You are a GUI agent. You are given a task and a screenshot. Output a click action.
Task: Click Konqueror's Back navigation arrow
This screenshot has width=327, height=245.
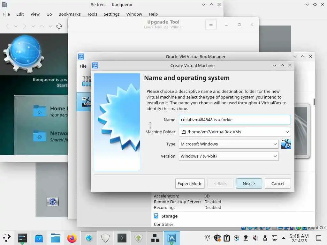pyautogui.click(x=8, y=26)
